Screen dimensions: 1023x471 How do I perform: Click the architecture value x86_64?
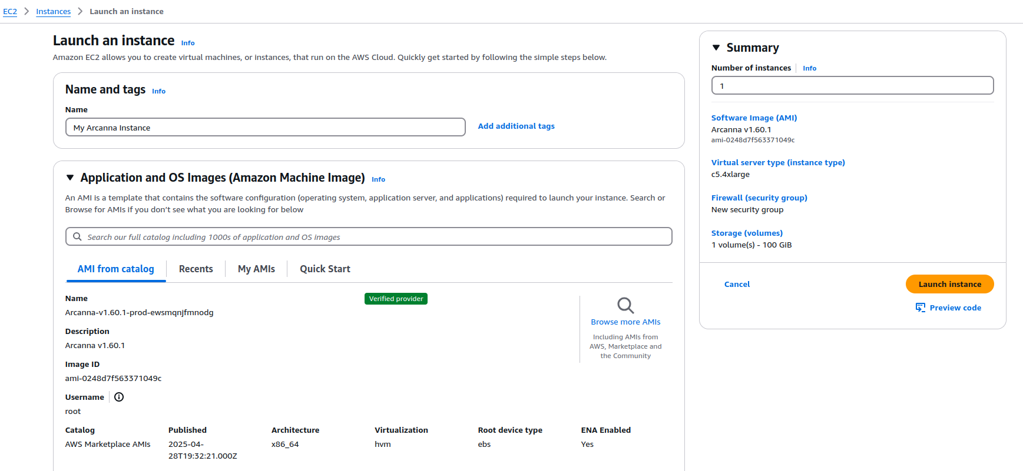pos(285,444)
